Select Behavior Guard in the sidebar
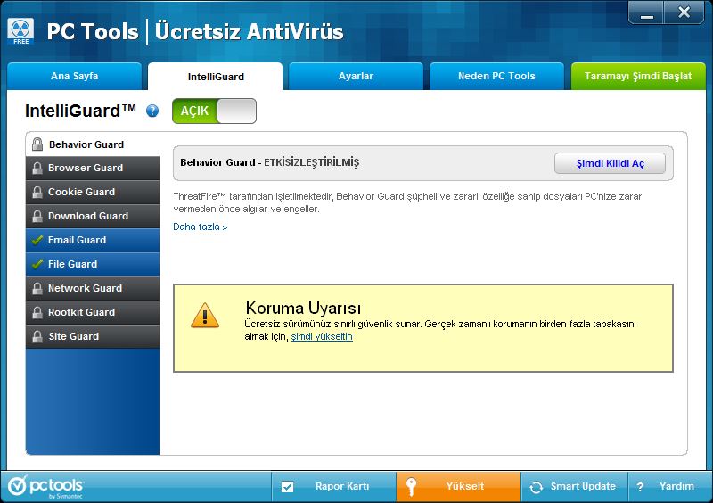The width and height of the screenshot is (713, 503). (x=93, y=144)
